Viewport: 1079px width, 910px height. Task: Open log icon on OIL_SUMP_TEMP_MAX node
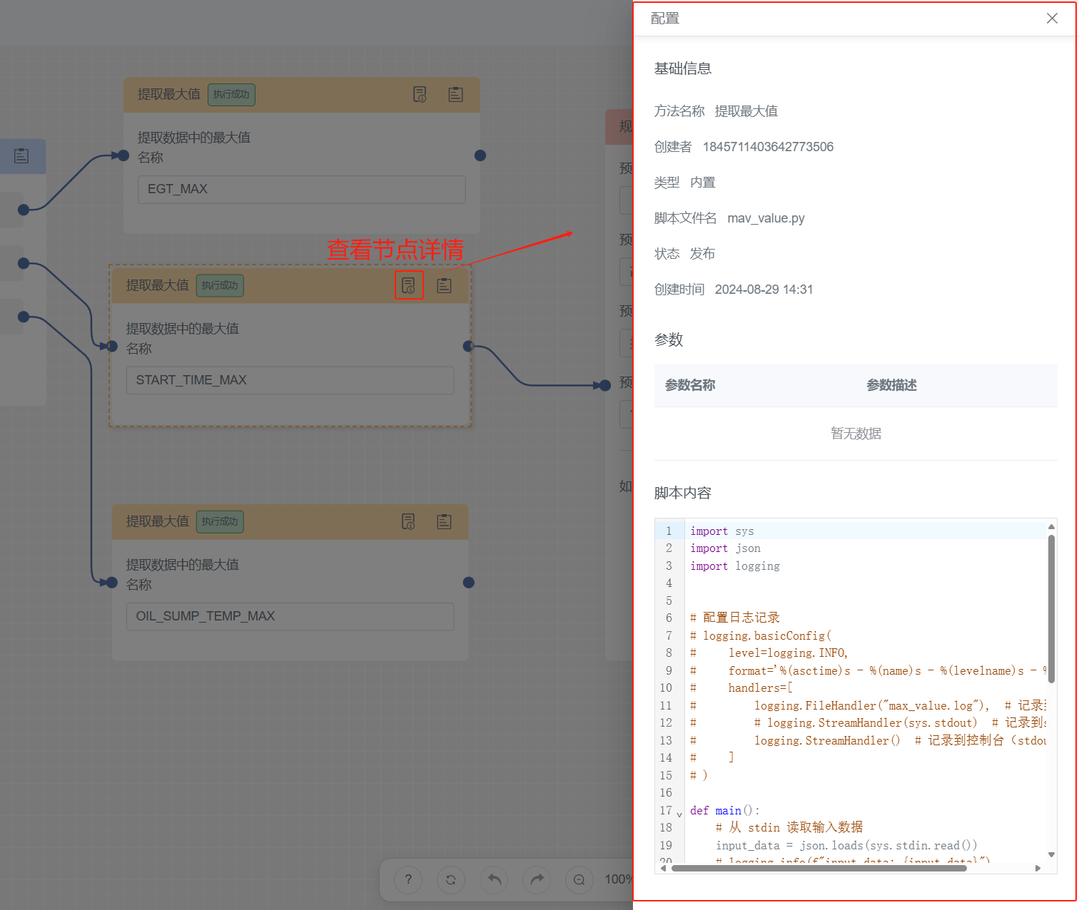(x=444, y=521)
